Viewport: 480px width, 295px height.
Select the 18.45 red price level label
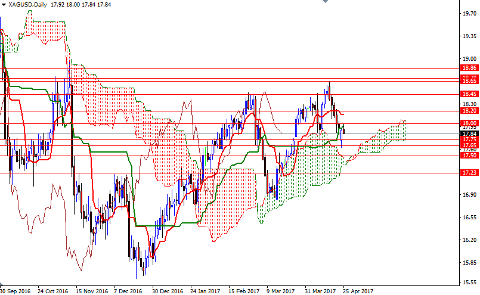tap(469, 94)
